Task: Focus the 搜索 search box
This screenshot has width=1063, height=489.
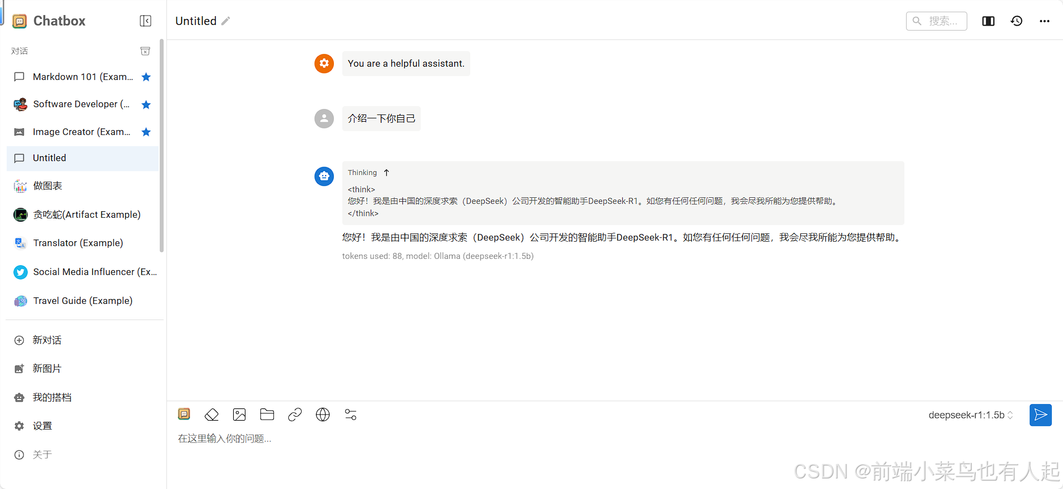Action: (937, 21)
